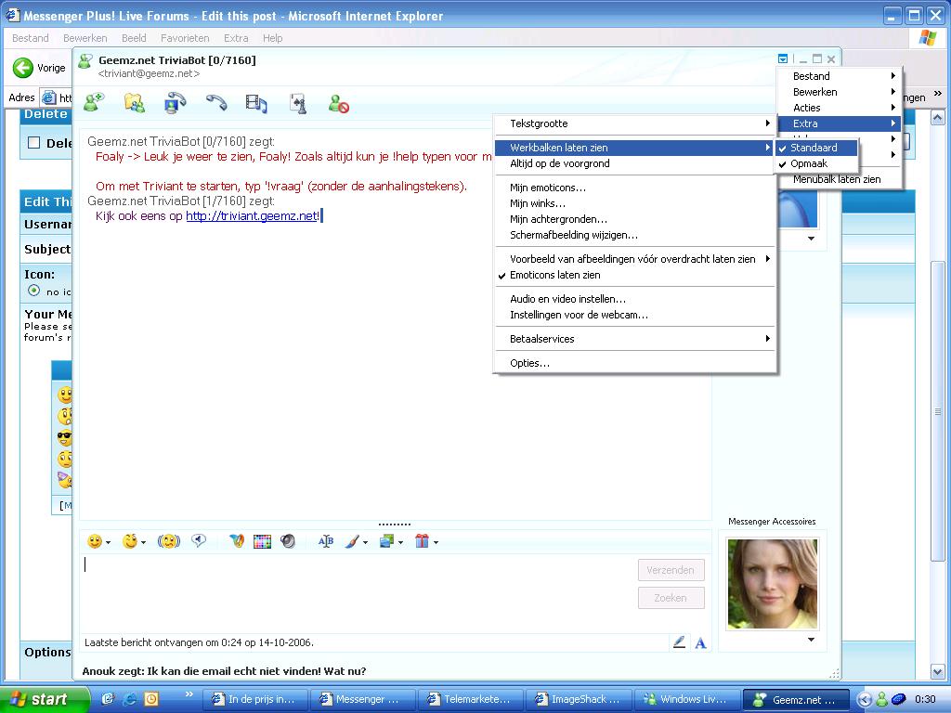Click the share files folder icon
The width and height of the screenshot is (951, 713).
135,103
